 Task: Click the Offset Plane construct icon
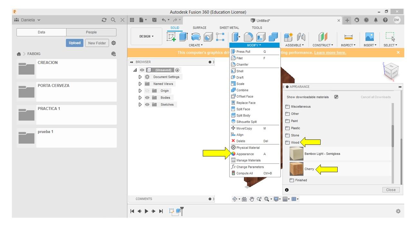pos(323,37)
